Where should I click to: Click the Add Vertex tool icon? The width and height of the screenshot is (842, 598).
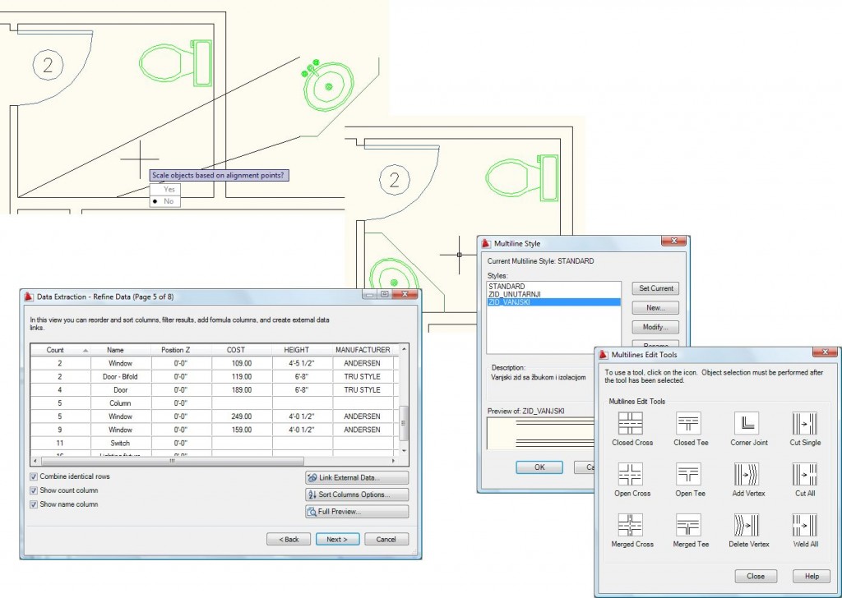point(746,474)
